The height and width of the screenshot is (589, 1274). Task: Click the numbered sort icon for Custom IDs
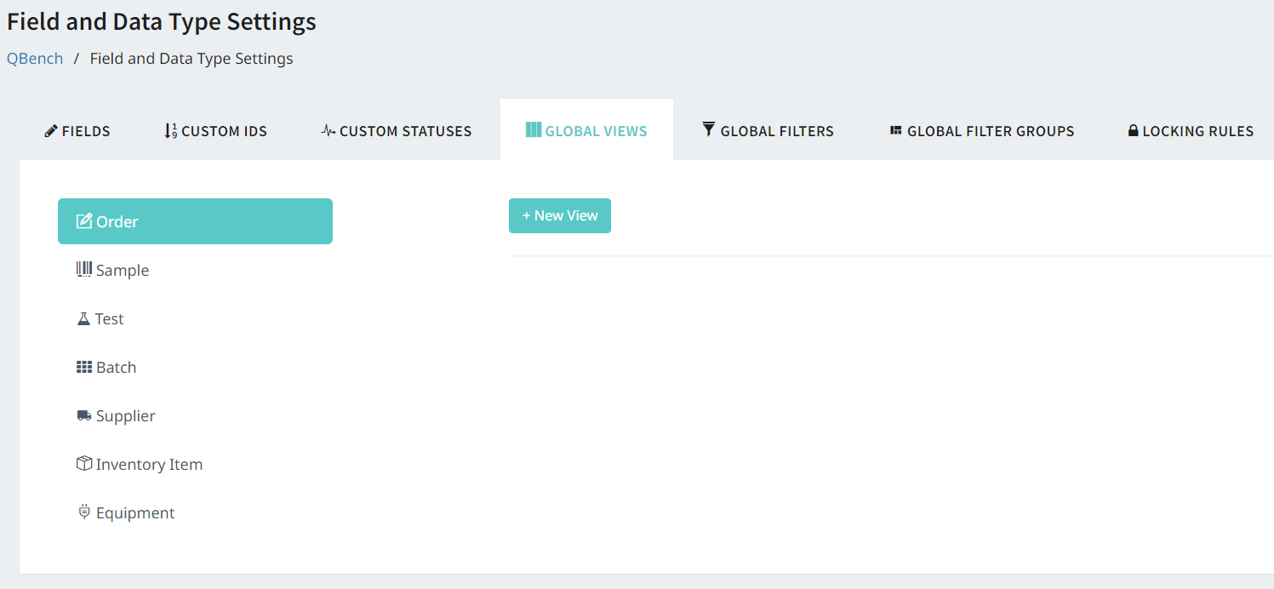[170, 131]
